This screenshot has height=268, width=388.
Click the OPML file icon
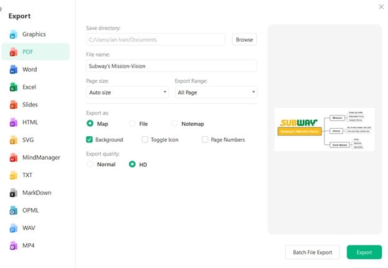click(x=14, y=210)
